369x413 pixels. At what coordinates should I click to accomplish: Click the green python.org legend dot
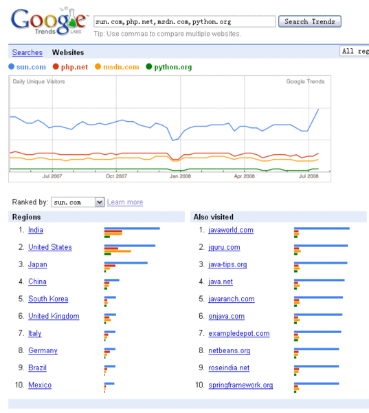click(149, 67)
